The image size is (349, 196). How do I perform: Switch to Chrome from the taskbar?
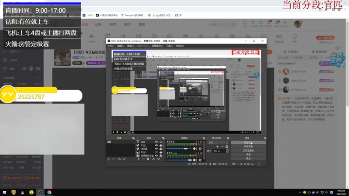click(49, 193)
